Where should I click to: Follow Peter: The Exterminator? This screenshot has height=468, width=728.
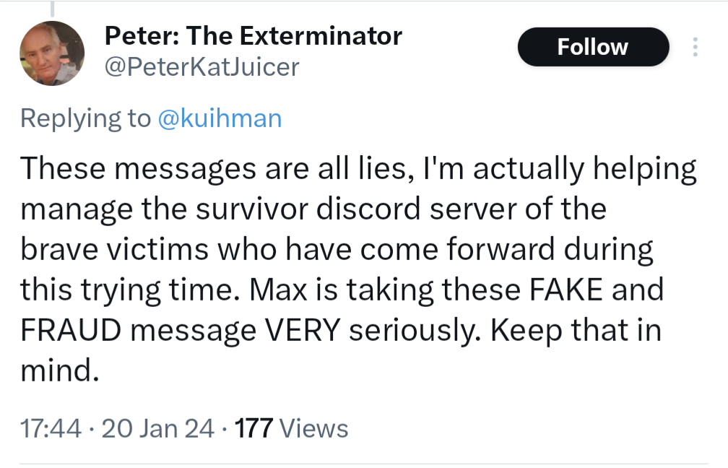592,46
